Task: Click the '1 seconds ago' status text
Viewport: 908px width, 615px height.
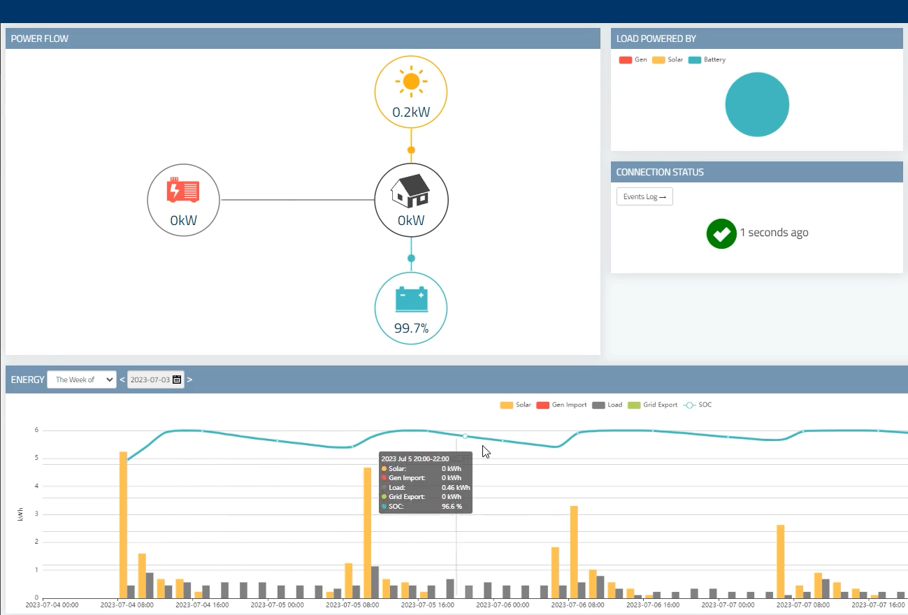Action: (774, 233)
